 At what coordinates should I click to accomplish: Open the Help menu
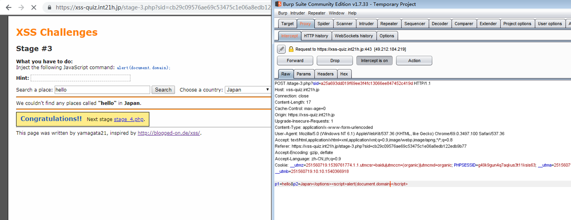tap(352, 13)
